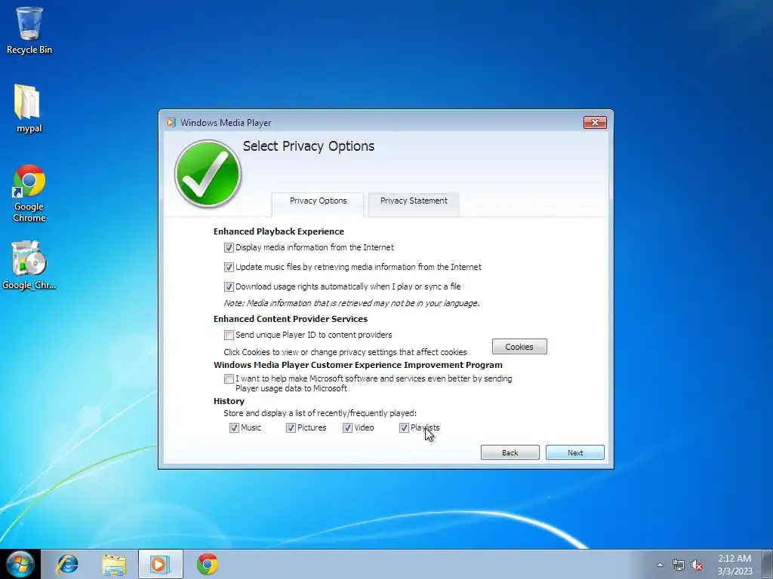This screenshot has width=773, height=579.
Task: Open Windows Explorer from the taskbar
Action: 114,564
